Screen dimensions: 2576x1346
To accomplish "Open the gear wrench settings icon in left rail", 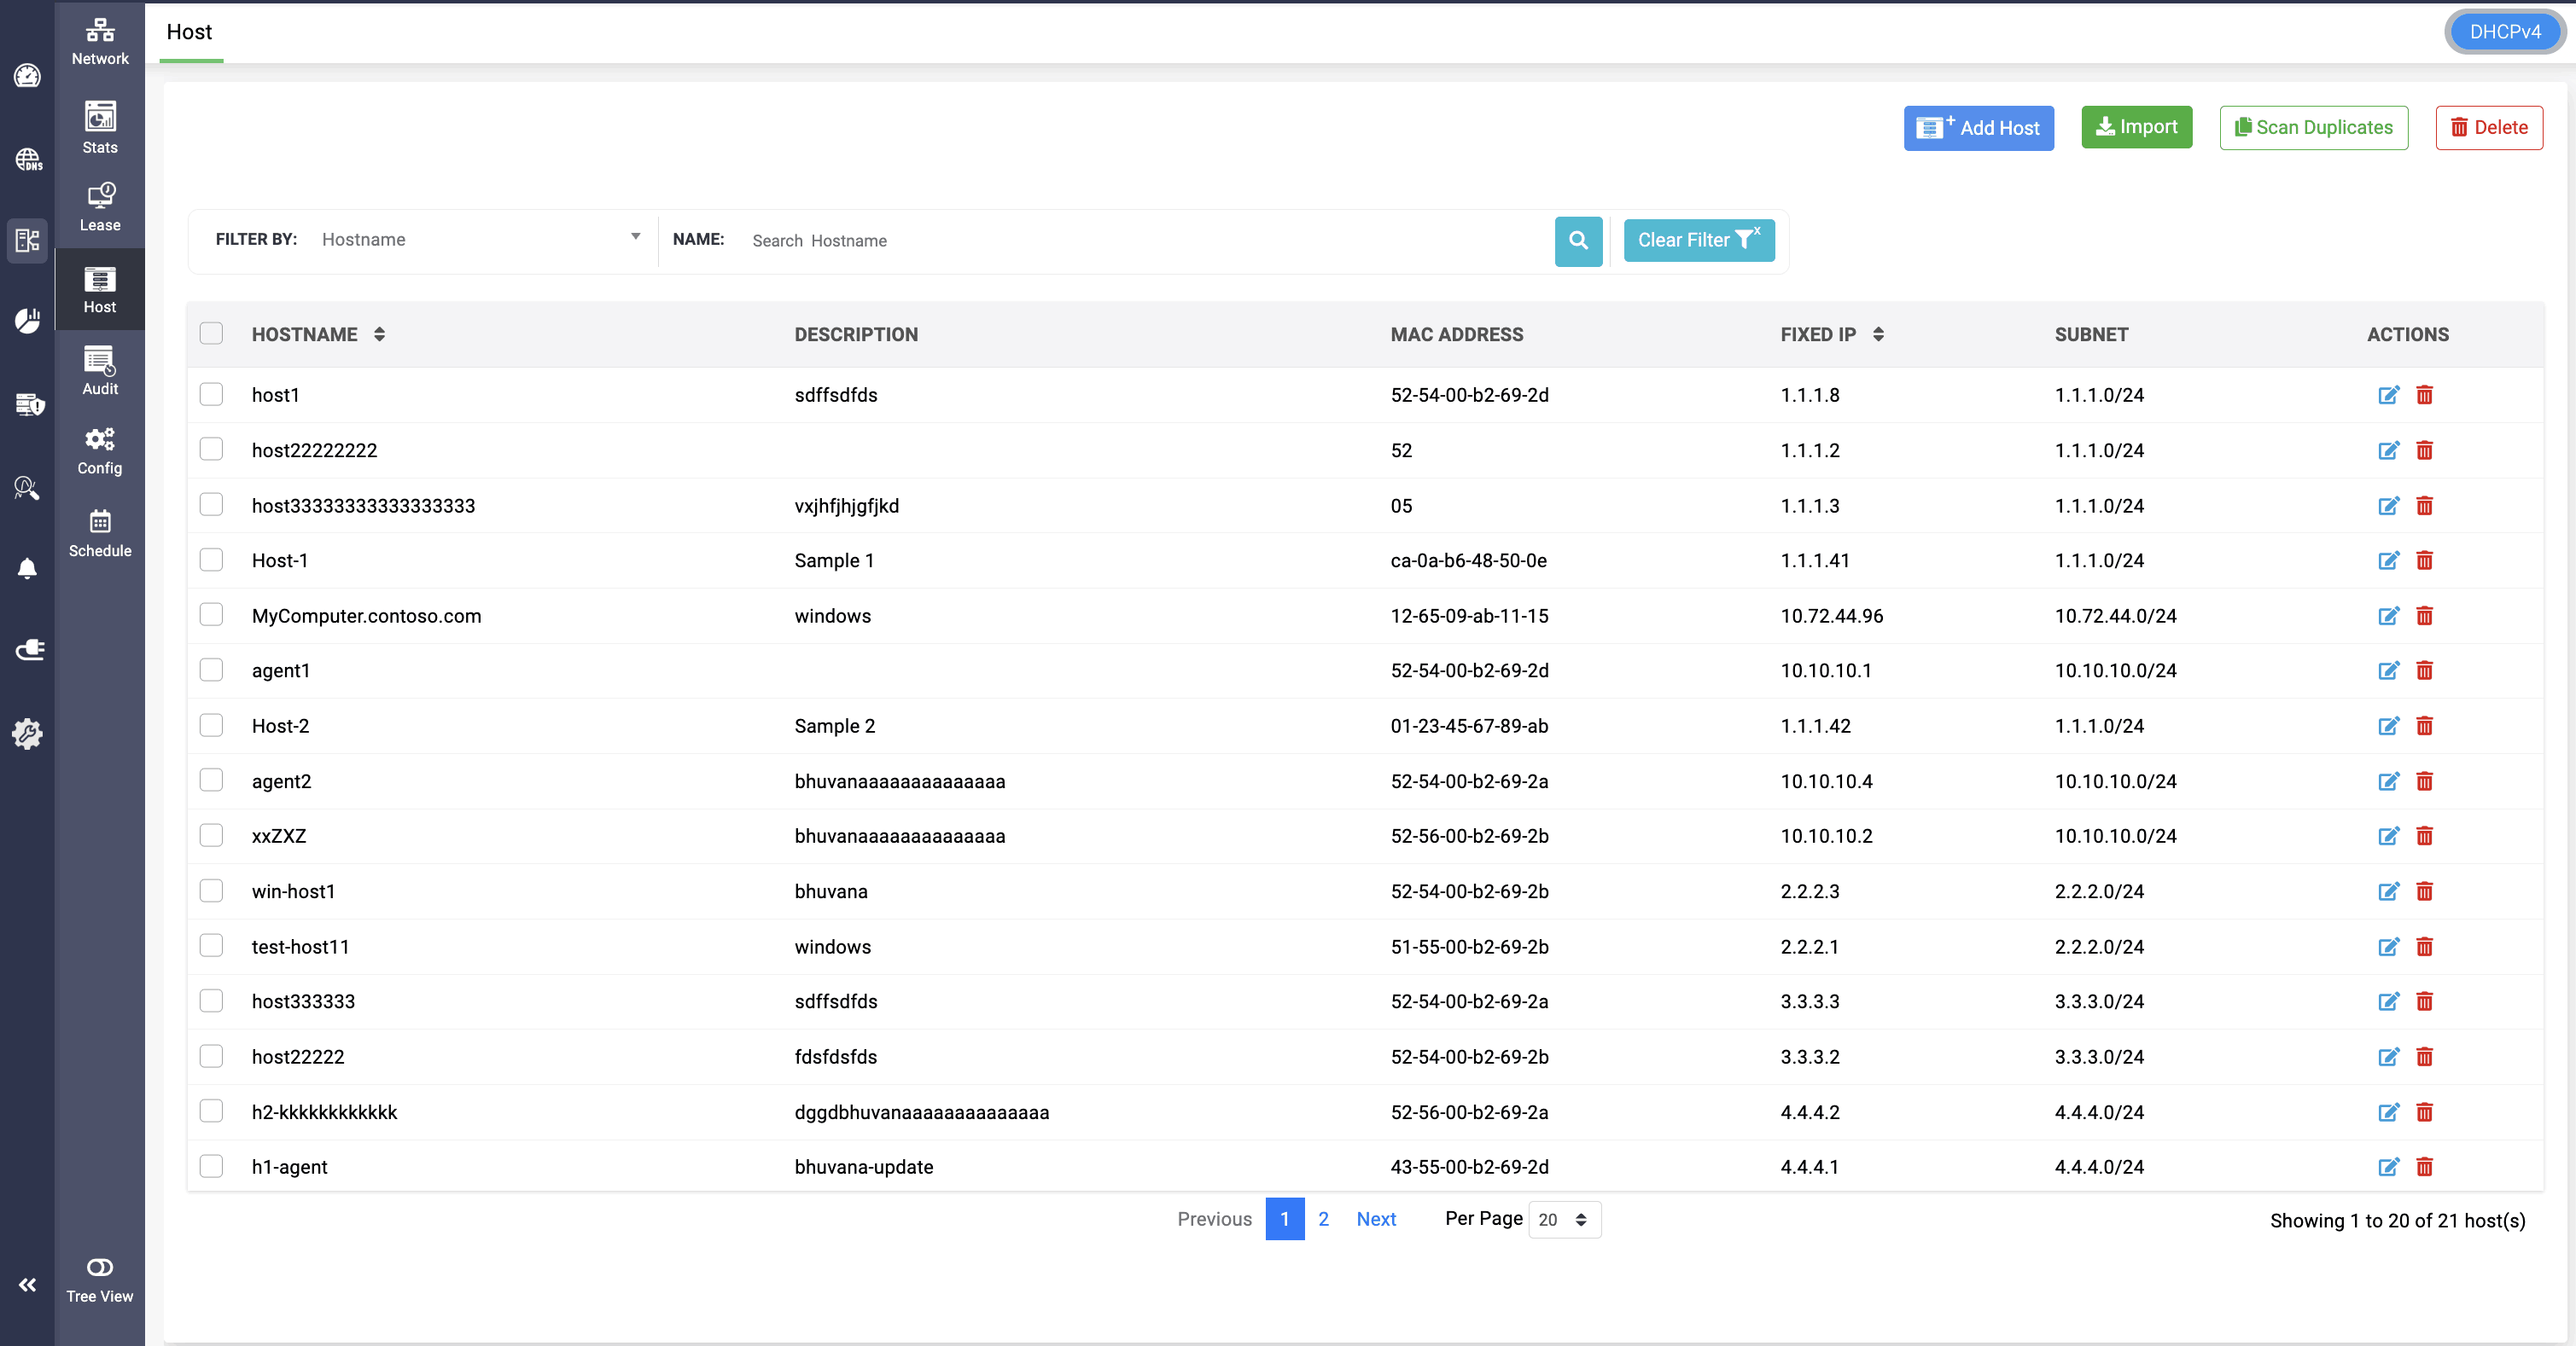I will tap(27, 734).
